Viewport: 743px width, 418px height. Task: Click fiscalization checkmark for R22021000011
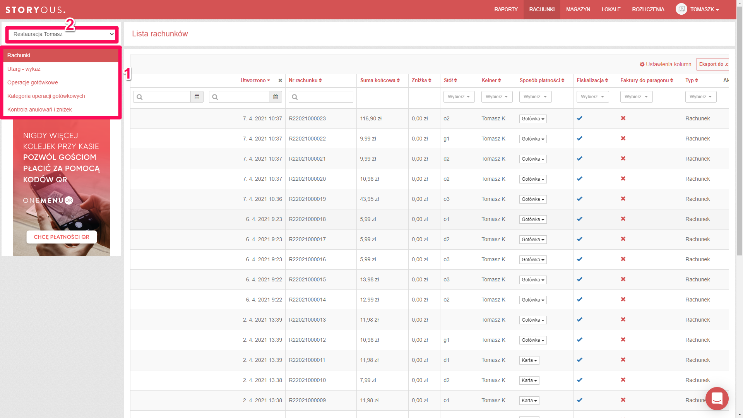[x=579, y=360]
